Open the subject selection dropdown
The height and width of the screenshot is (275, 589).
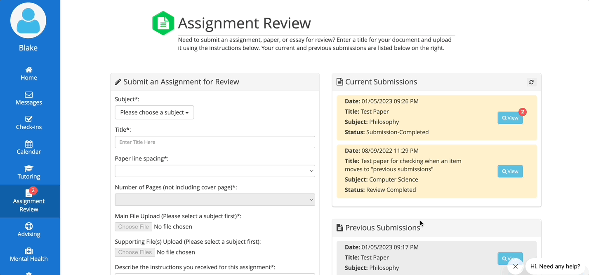[154, 112]
